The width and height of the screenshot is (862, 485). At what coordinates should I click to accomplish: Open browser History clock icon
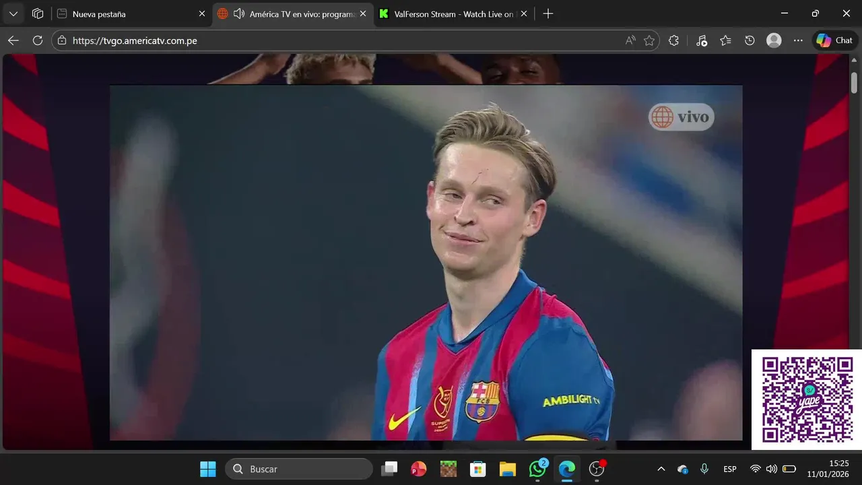750,40
